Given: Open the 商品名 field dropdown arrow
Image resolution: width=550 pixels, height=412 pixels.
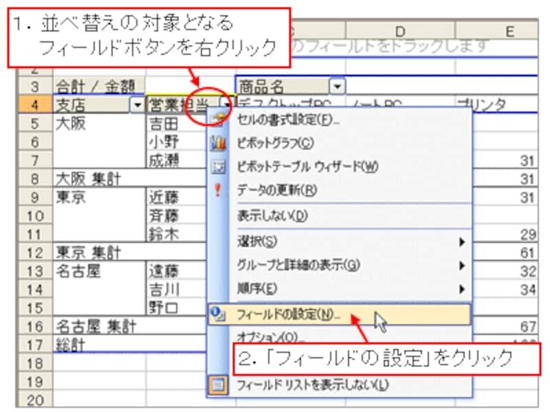Looking at the screenshot, I should point(338,86).
